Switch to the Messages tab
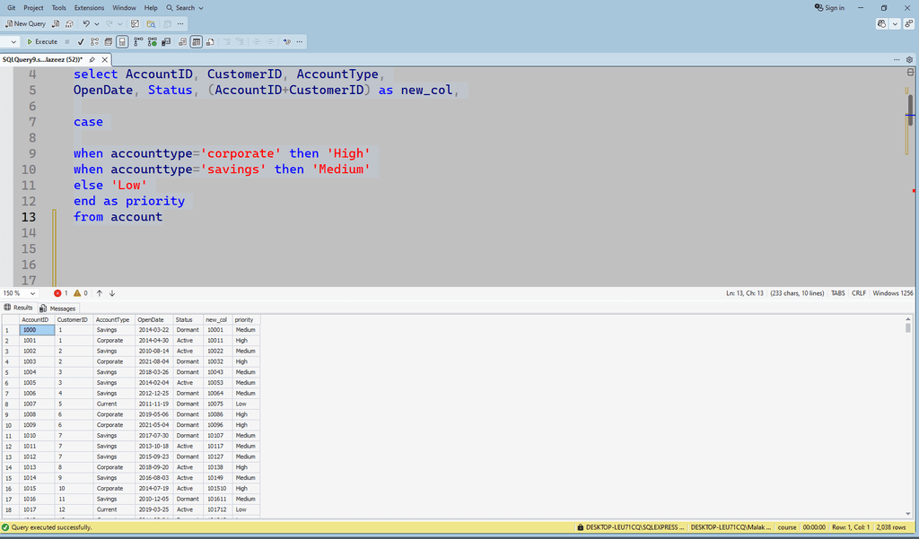919x539 pixels. click(x=58, y=308)
